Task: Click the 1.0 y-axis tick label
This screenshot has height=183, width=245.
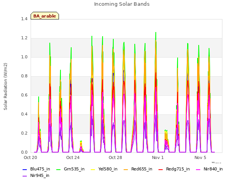Action: tap(24, 57)
